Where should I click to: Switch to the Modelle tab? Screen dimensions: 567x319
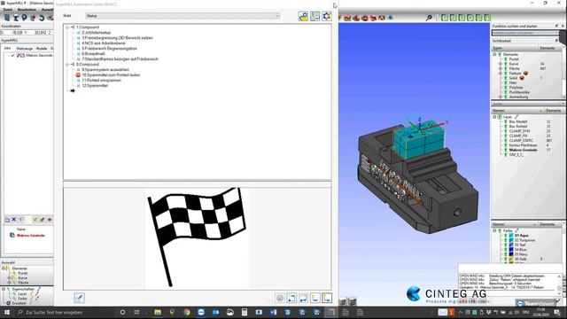click(42, 49)
